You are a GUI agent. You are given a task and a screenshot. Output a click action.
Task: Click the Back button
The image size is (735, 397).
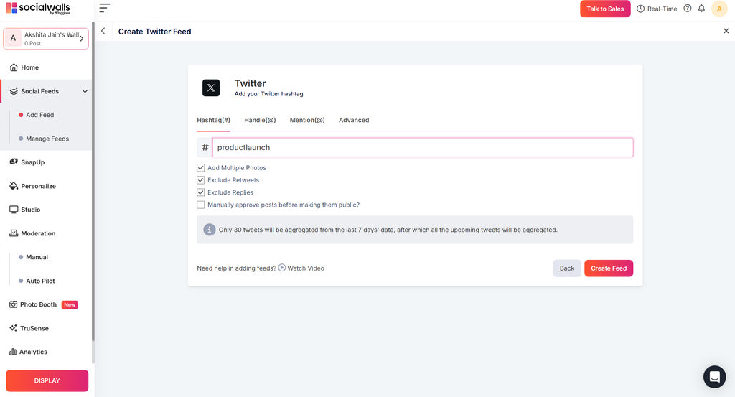pyautogui.click(x=567, y=268)
